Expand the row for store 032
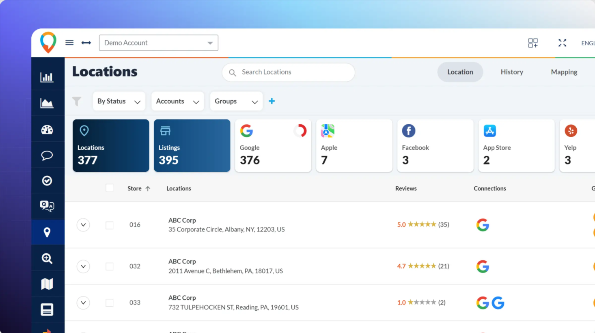 [x=83, y=266]
